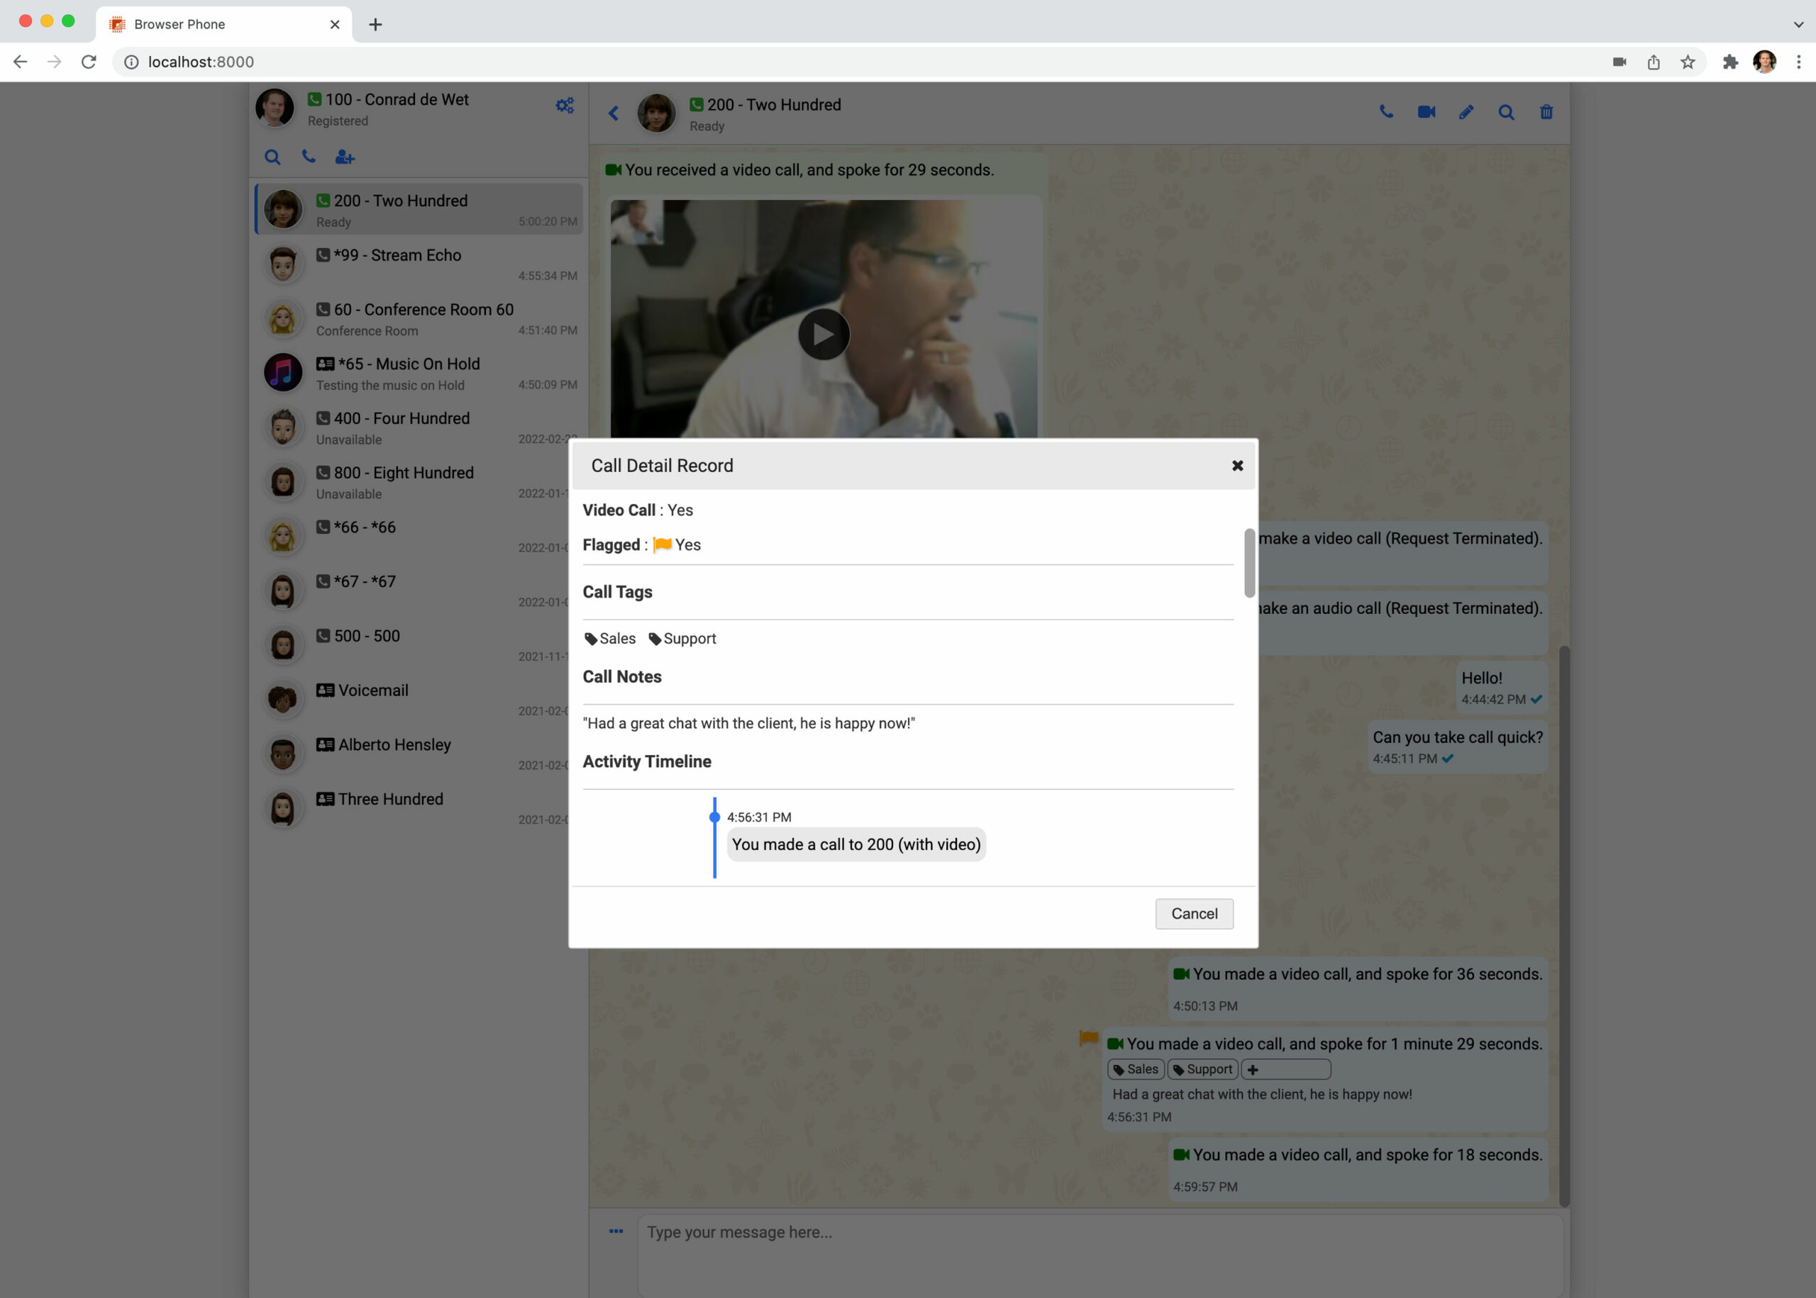Toggle the orange flag on the flagged call

[x=1087, y=1037]
